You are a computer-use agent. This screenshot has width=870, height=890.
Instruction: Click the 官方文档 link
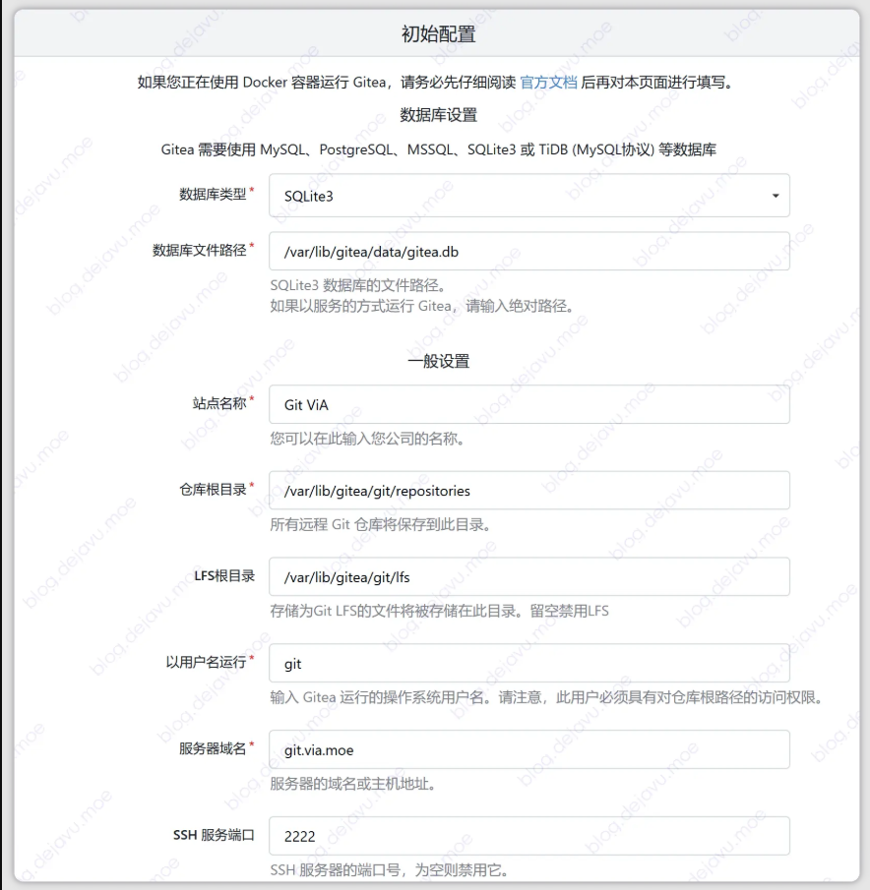point(548,83)
